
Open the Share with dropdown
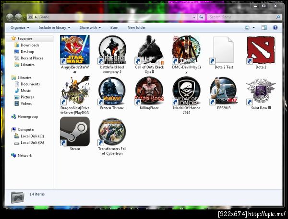[x=90, y=28]
